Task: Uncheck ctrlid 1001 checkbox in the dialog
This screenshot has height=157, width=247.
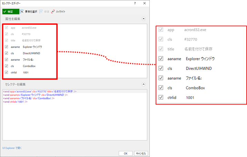Action: (x=6, y=72)
